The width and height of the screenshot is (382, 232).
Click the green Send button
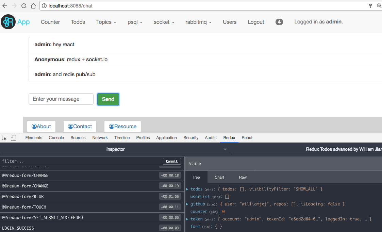108,99
